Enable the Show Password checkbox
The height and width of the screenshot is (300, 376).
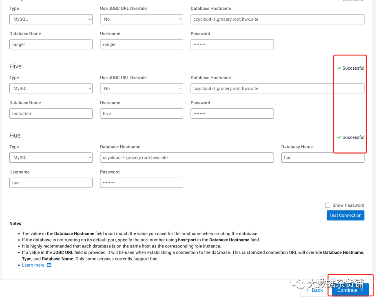coord(327,205)
